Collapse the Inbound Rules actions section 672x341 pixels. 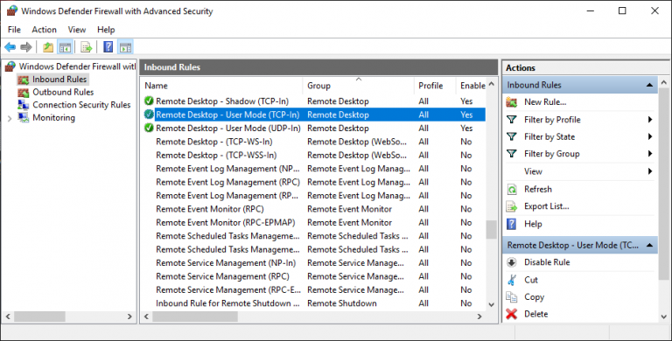click(x=650, y=85)
